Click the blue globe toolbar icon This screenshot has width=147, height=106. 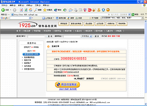[x=103, y=10]
